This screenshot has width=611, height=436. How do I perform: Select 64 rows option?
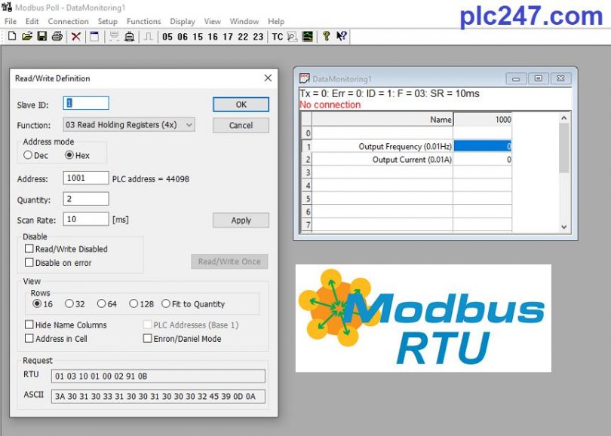[x=101, y=303]
